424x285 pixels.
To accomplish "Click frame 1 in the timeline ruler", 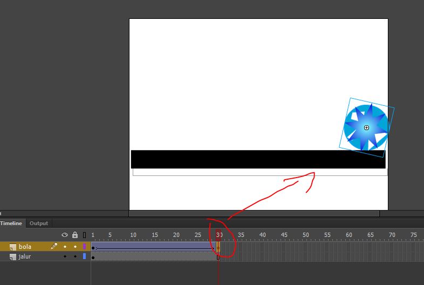I will [93, 235].
